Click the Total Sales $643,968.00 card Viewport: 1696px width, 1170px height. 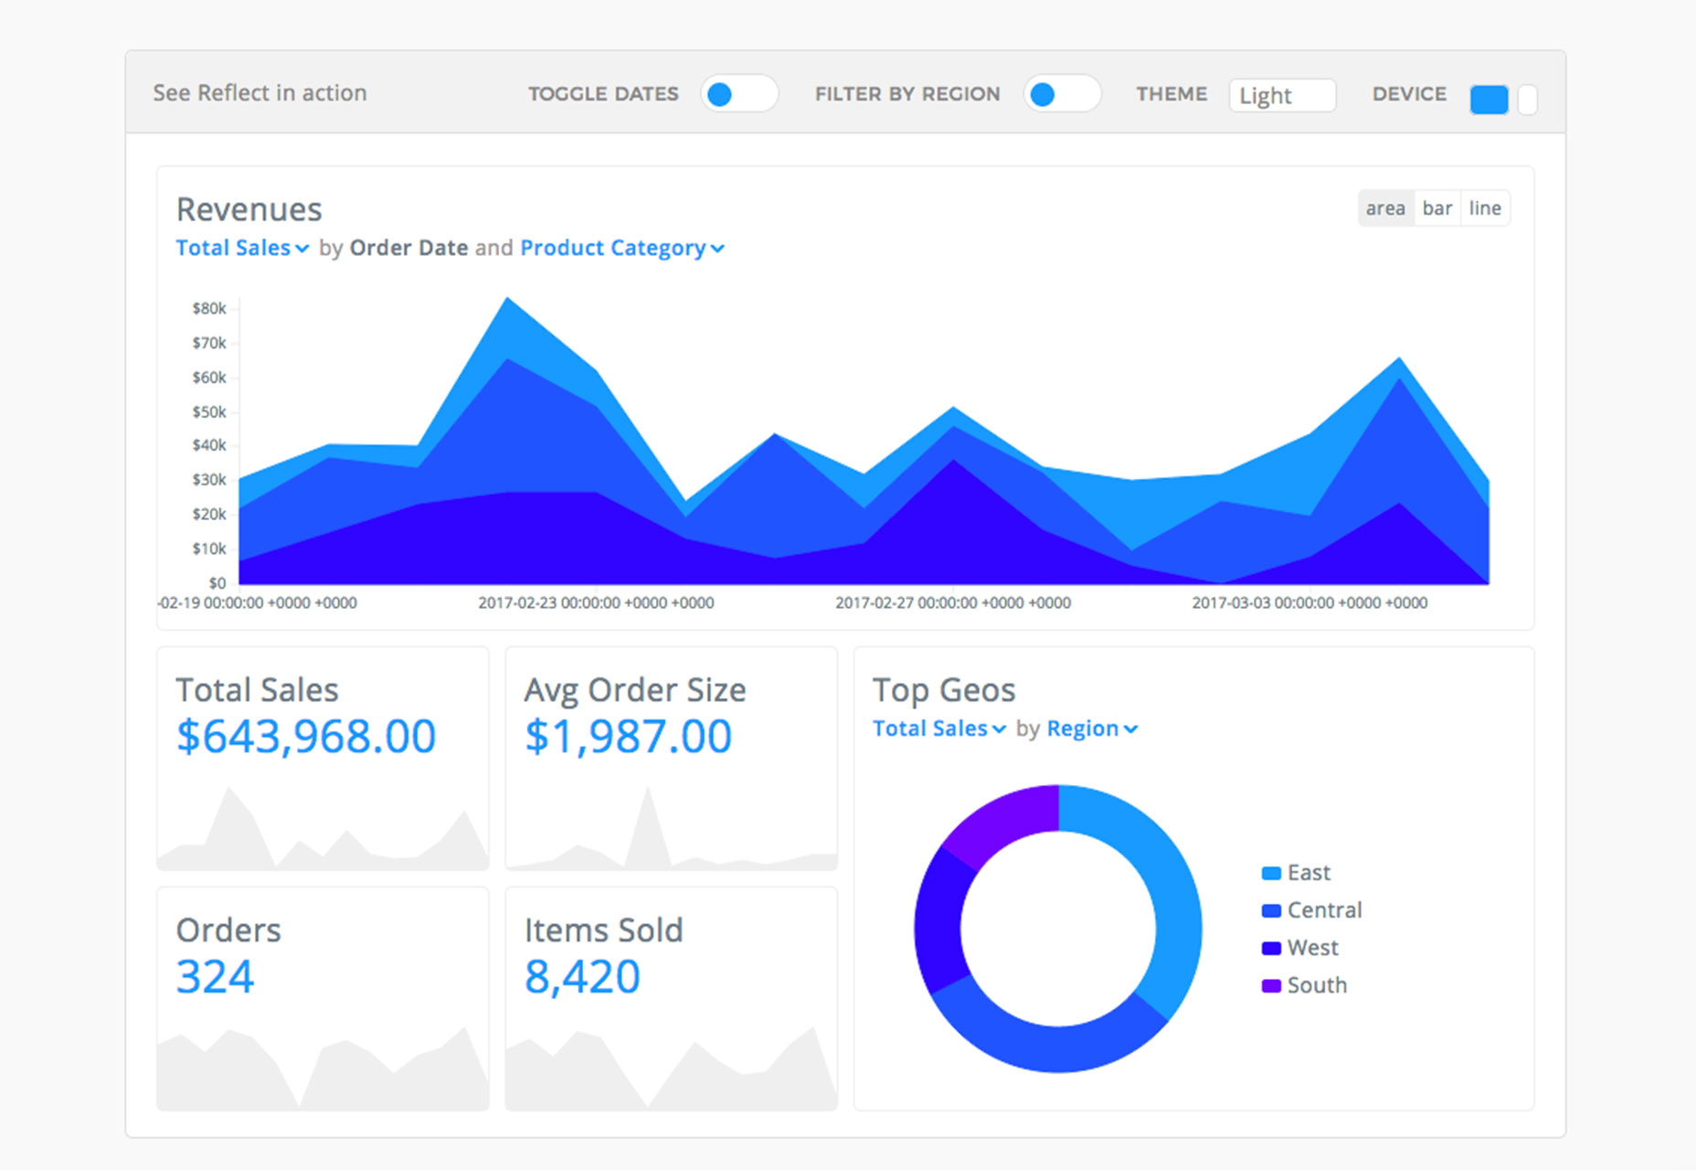323,759
